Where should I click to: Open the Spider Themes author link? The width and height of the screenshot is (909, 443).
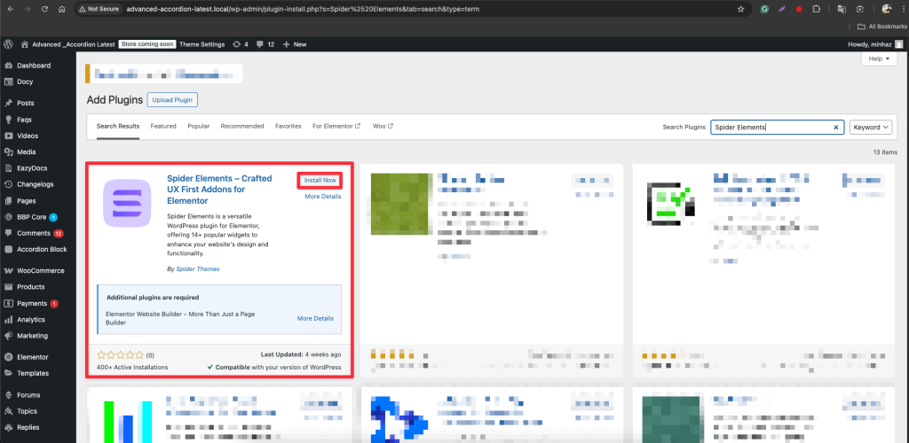197,269
